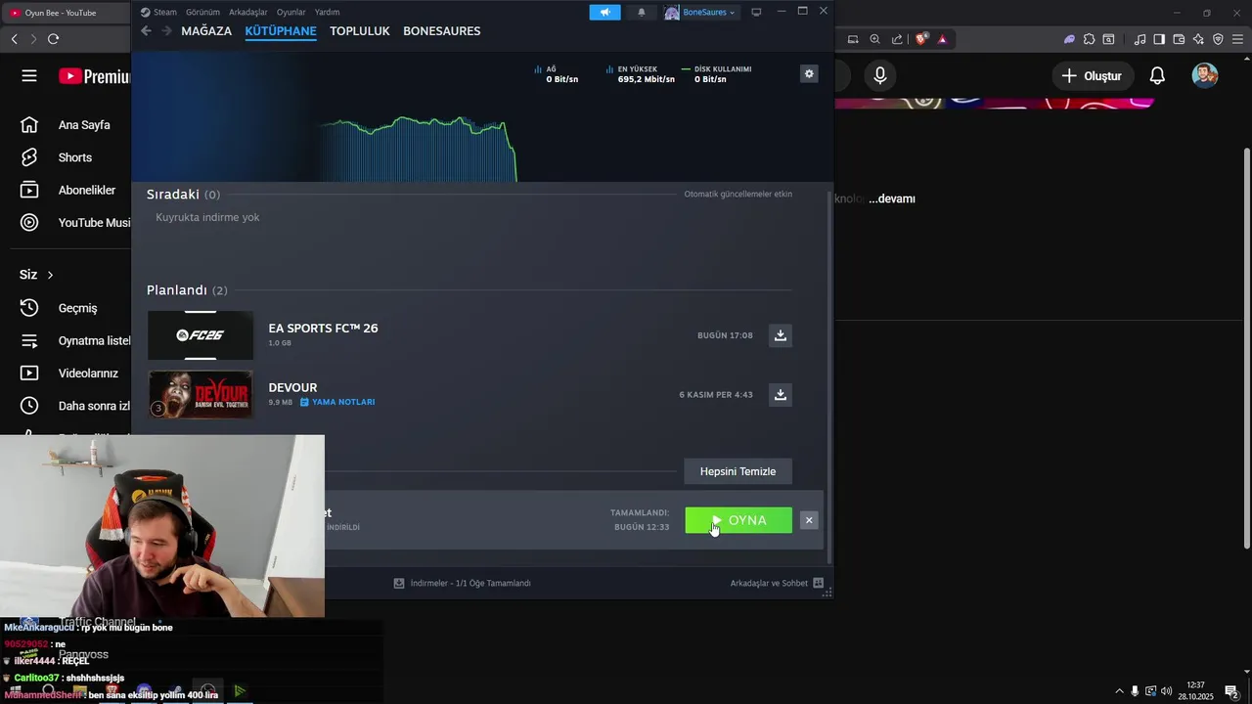
Task: Expand the Siz section in YouTube sidebar
Action: click(37, 275)
